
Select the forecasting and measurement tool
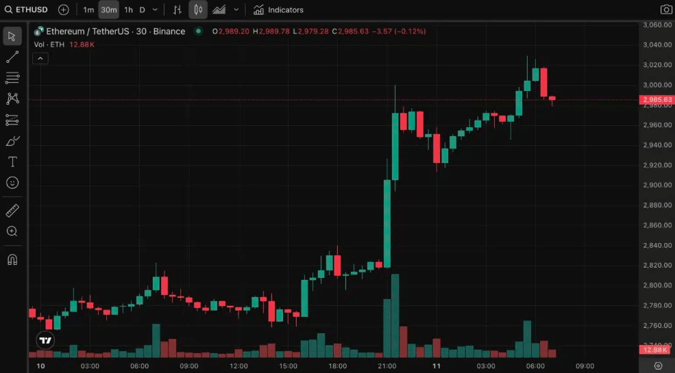tap(12, 120)
